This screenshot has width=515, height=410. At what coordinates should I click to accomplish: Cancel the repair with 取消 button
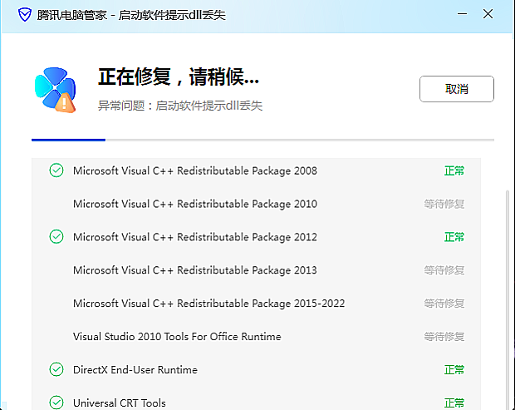click(457, 89)
